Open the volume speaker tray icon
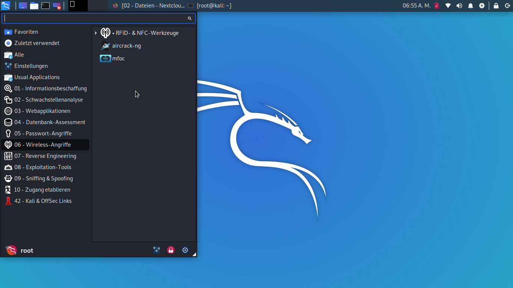The height and width of the screenshot is (288, 513). coord(459,6)
